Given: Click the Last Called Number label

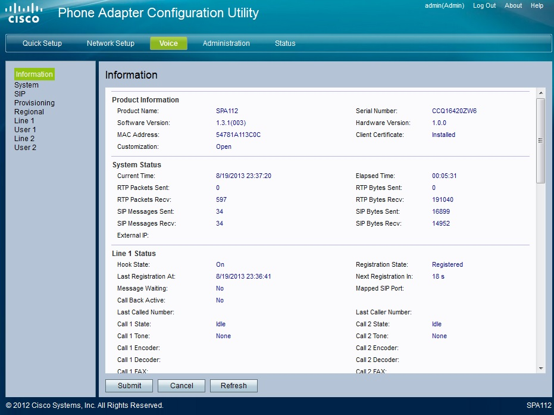Looking at the screenshot, I should [146, 312].
